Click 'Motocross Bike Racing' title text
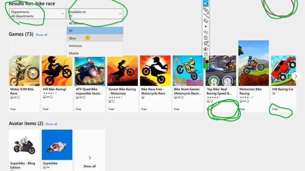The width and height of the screenshot is (305, 171). (x=251, y=91)
